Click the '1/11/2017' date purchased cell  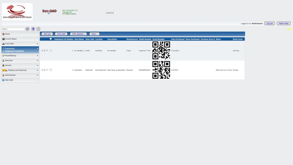tap(175, 51)
